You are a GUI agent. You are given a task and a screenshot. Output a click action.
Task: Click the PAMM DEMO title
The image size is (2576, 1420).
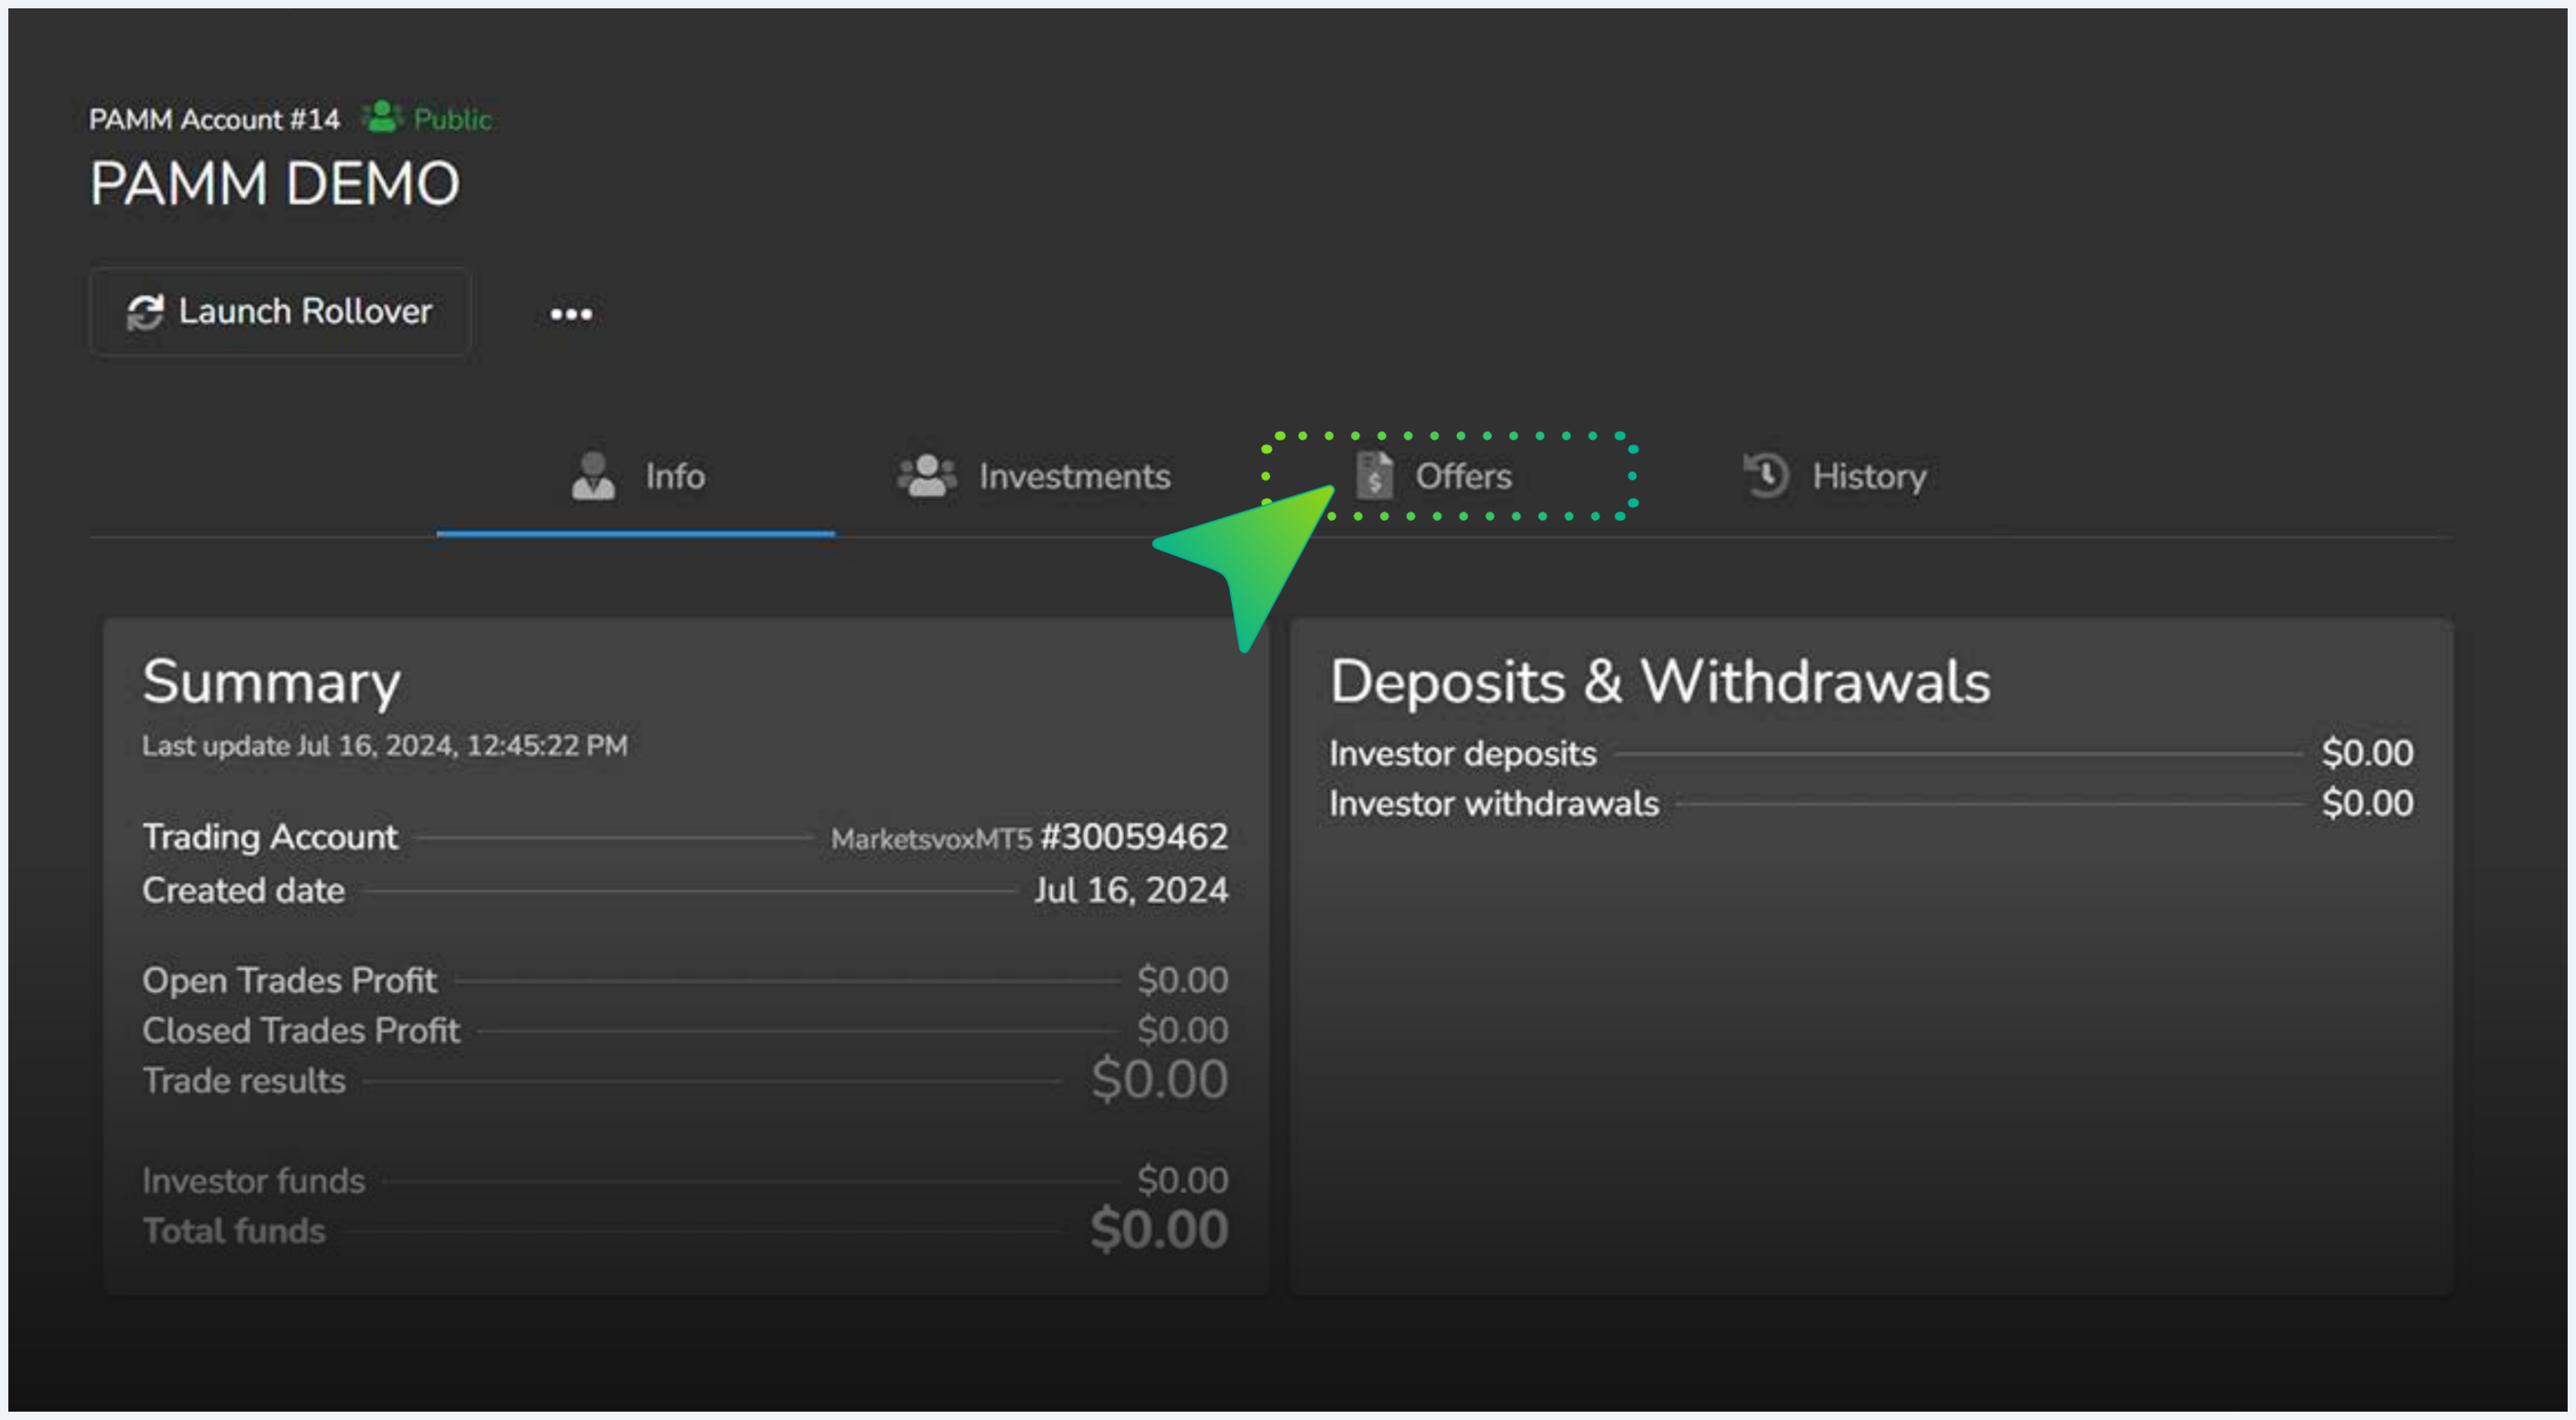(x=275, y=184)
